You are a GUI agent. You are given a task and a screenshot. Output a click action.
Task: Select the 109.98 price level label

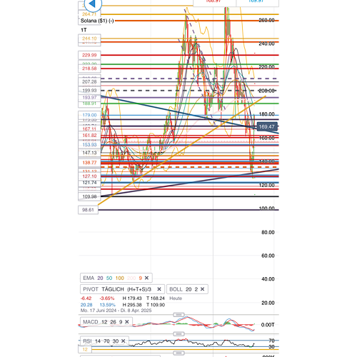coord(89,196)
